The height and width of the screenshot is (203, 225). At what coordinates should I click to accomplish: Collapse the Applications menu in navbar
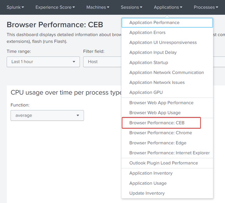[168, 7]
